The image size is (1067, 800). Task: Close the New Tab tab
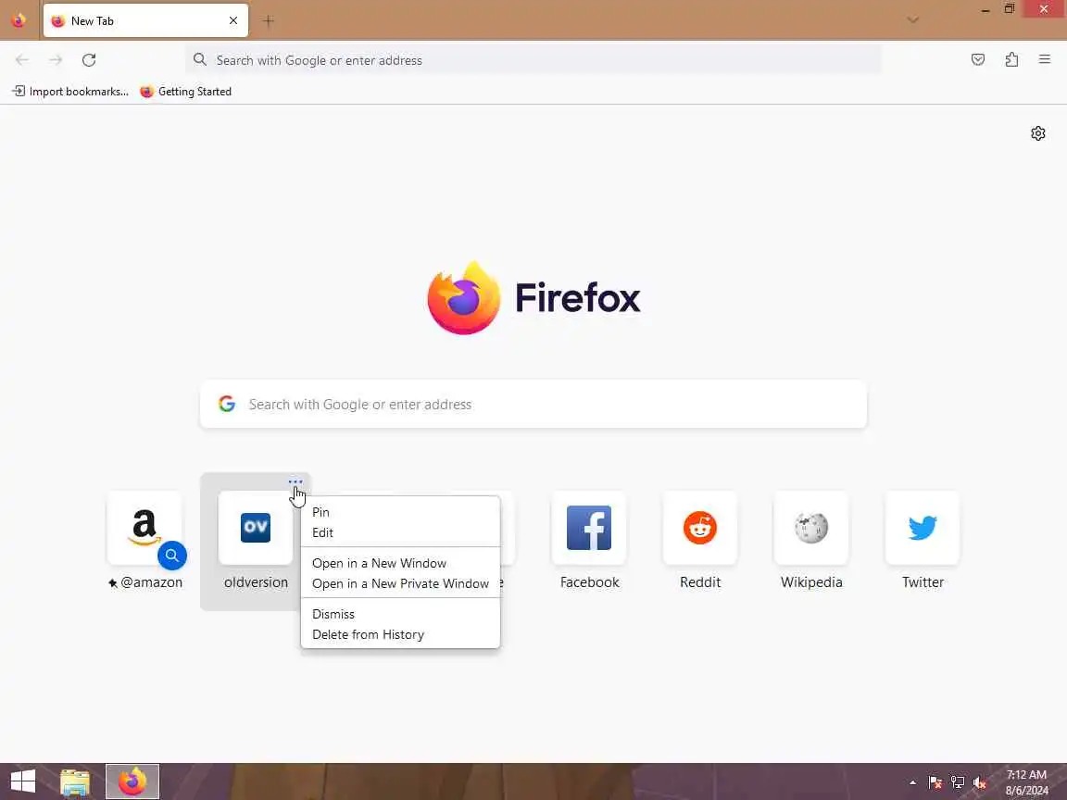233,20
